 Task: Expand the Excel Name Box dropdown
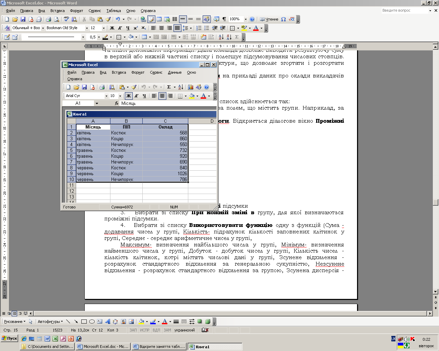pos(97,103)
